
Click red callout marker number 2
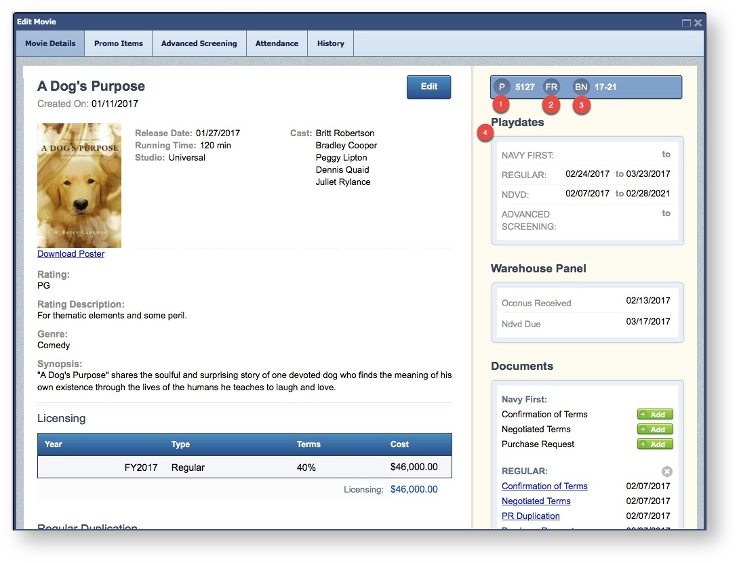coord(551,105)
